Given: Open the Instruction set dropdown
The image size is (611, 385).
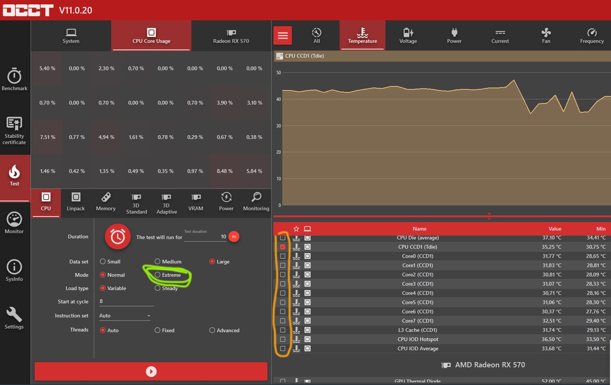Looking at the screenshot, I should [125, 316].
